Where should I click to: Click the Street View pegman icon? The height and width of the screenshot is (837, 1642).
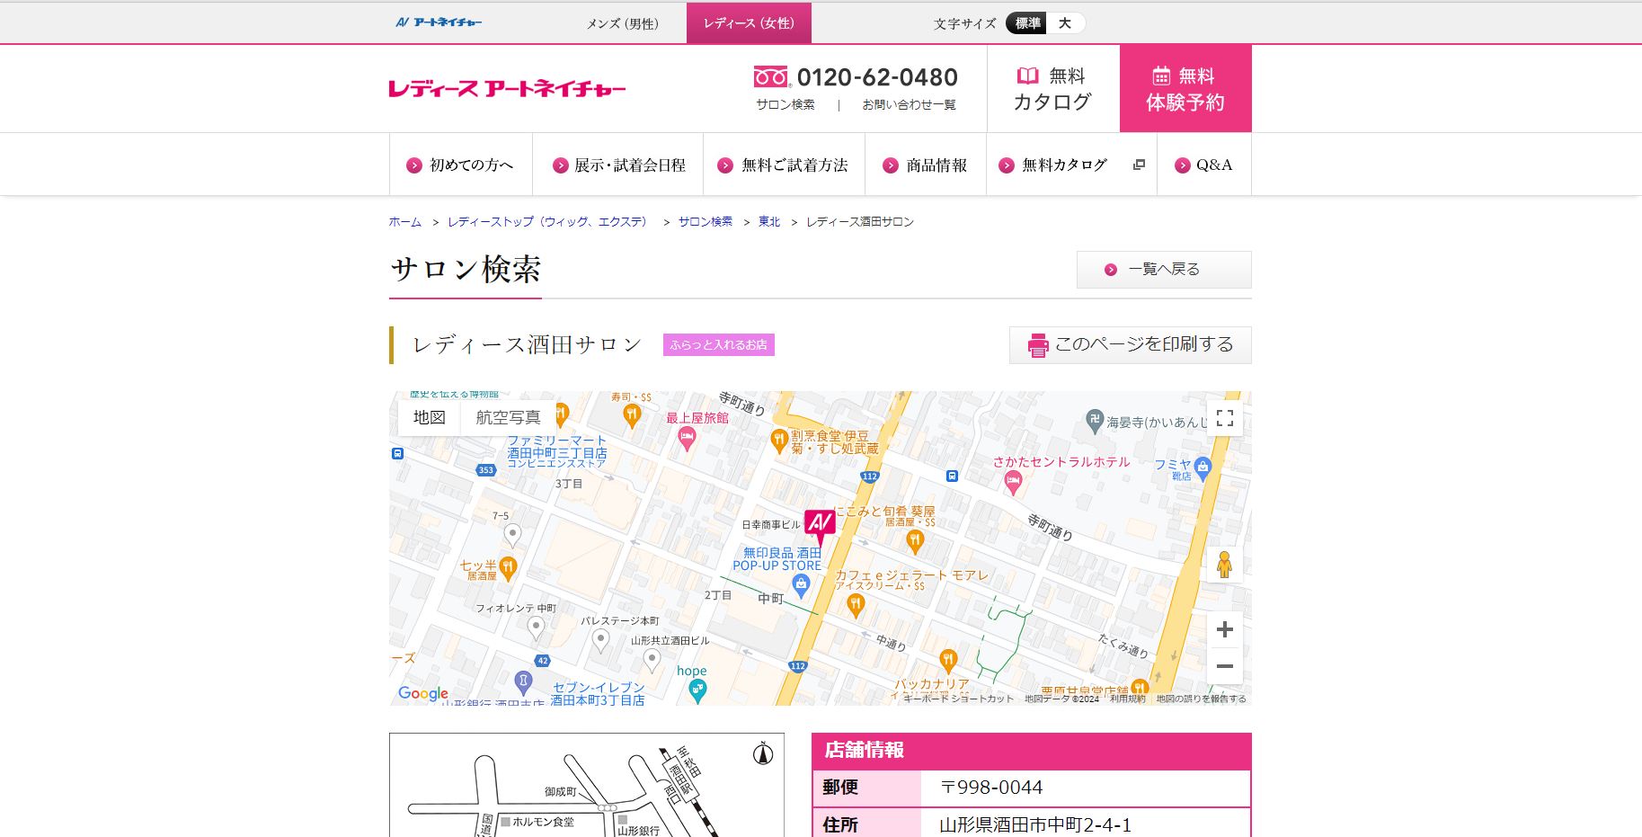[1224, 565]
